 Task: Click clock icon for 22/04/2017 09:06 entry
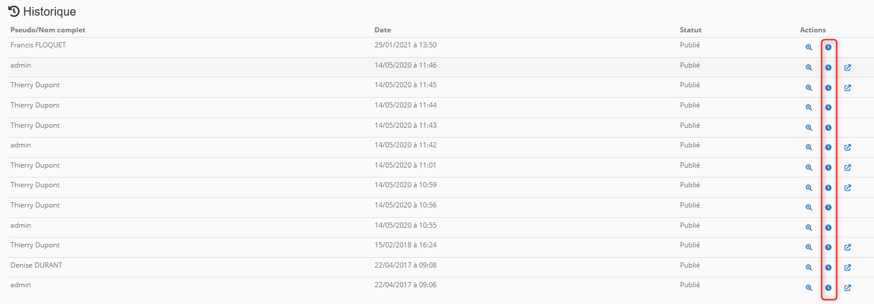click(x=828, y=288)
